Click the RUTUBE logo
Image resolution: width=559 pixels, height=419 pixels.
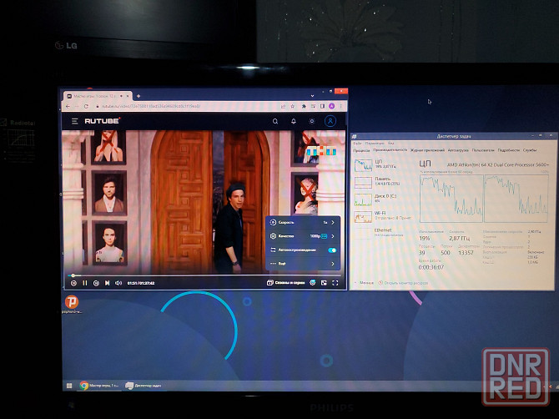point(102,121)
